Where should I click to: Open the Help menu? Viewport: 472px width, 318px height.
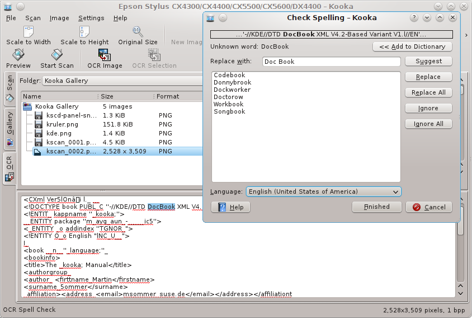tap(120, 18)
